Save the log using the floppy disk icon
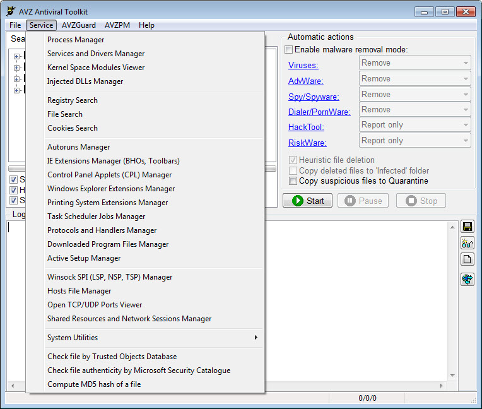 click(x=467, y=227)
